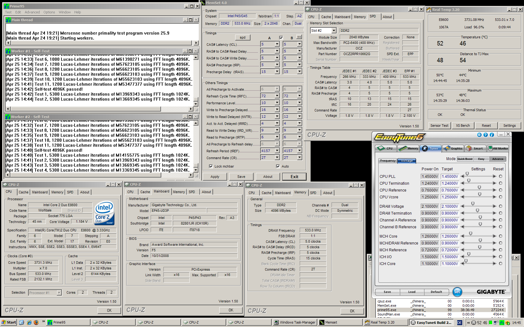Open Refresh Period (tREF) column B dropdown
This screenshot has height=327, width=524.
tap(299, 151)
